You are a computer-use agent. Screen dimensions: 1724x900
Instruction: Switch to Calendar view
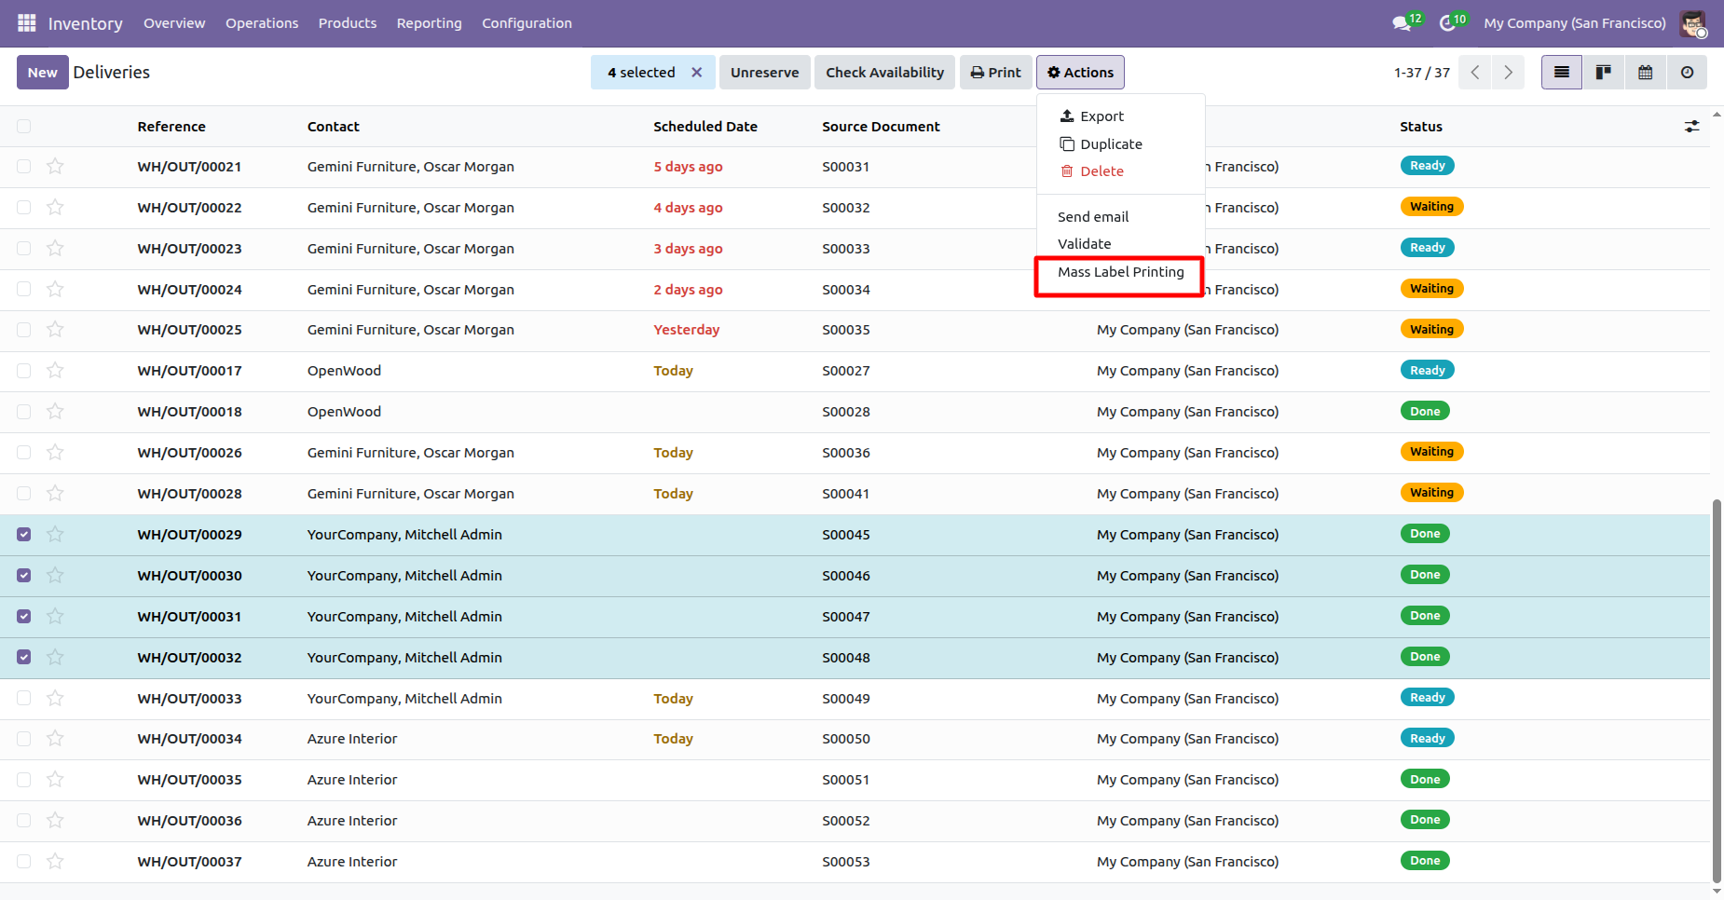tap(1645, 73)
